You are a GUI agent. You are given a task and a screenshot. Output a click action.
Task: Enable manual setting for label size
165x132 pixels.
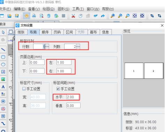coord(24,89)
